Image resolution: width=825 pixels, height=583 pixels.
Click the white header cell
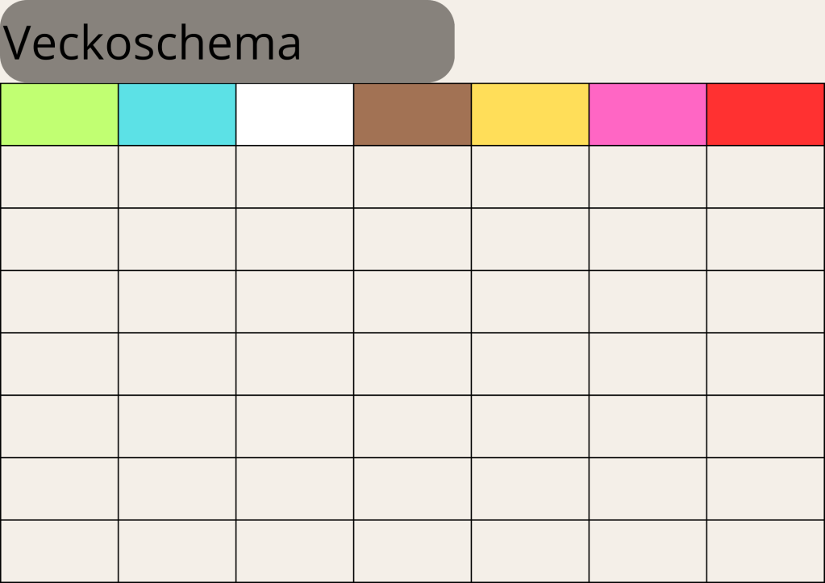pyautogui.click(x=295, y=115)
